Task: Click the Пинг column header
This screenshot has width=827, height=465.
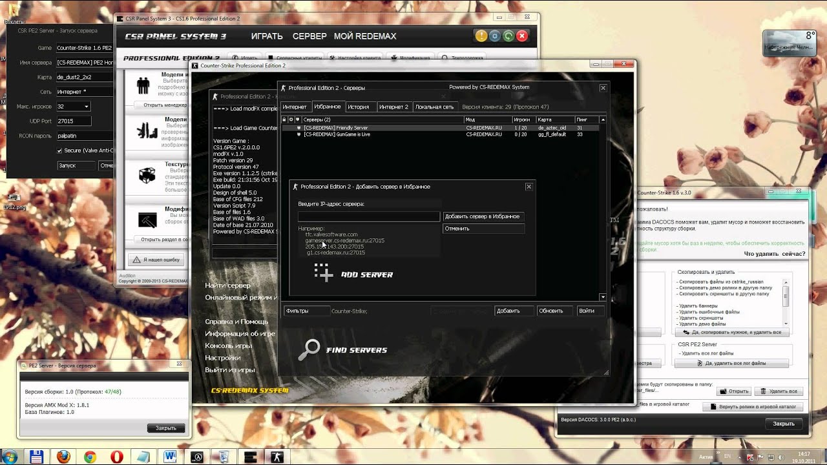Action: [587, 119]
